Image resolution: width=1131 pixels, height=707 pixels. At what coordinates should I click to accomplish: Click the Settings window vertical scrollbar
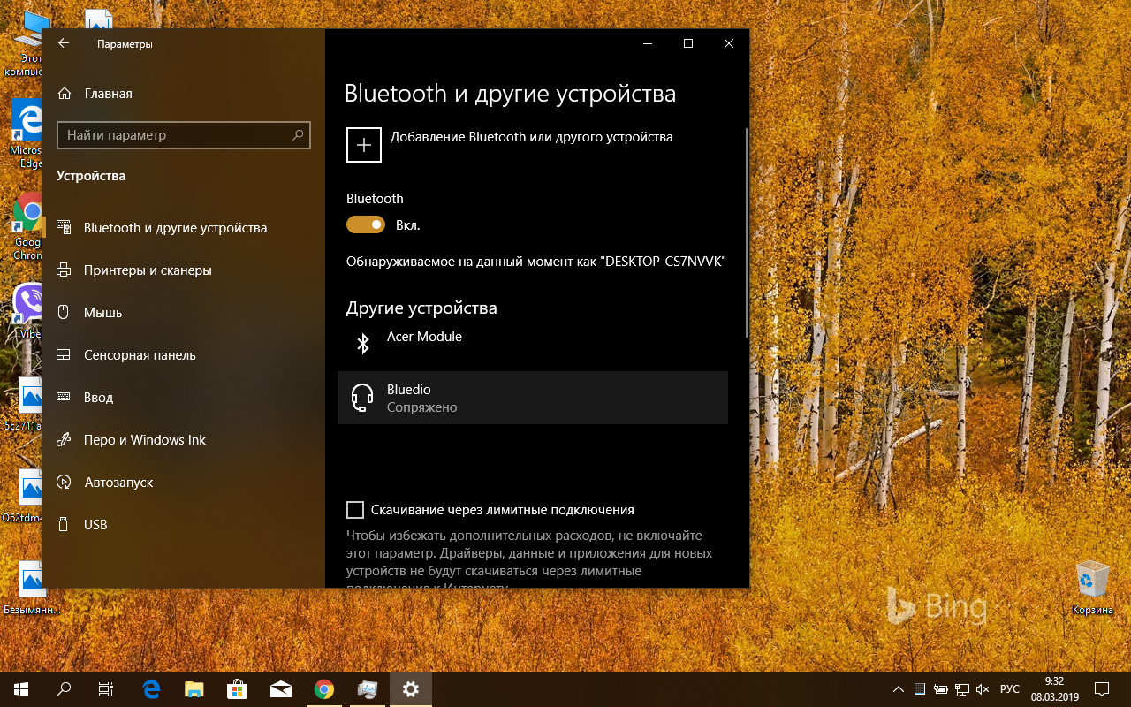[747, 232]
